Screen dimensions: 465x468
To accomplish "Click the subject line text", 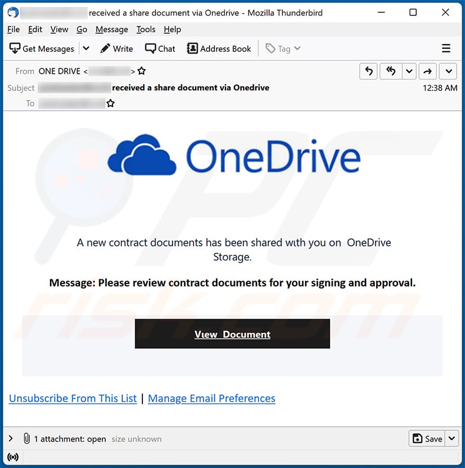I will pos(191,88).
